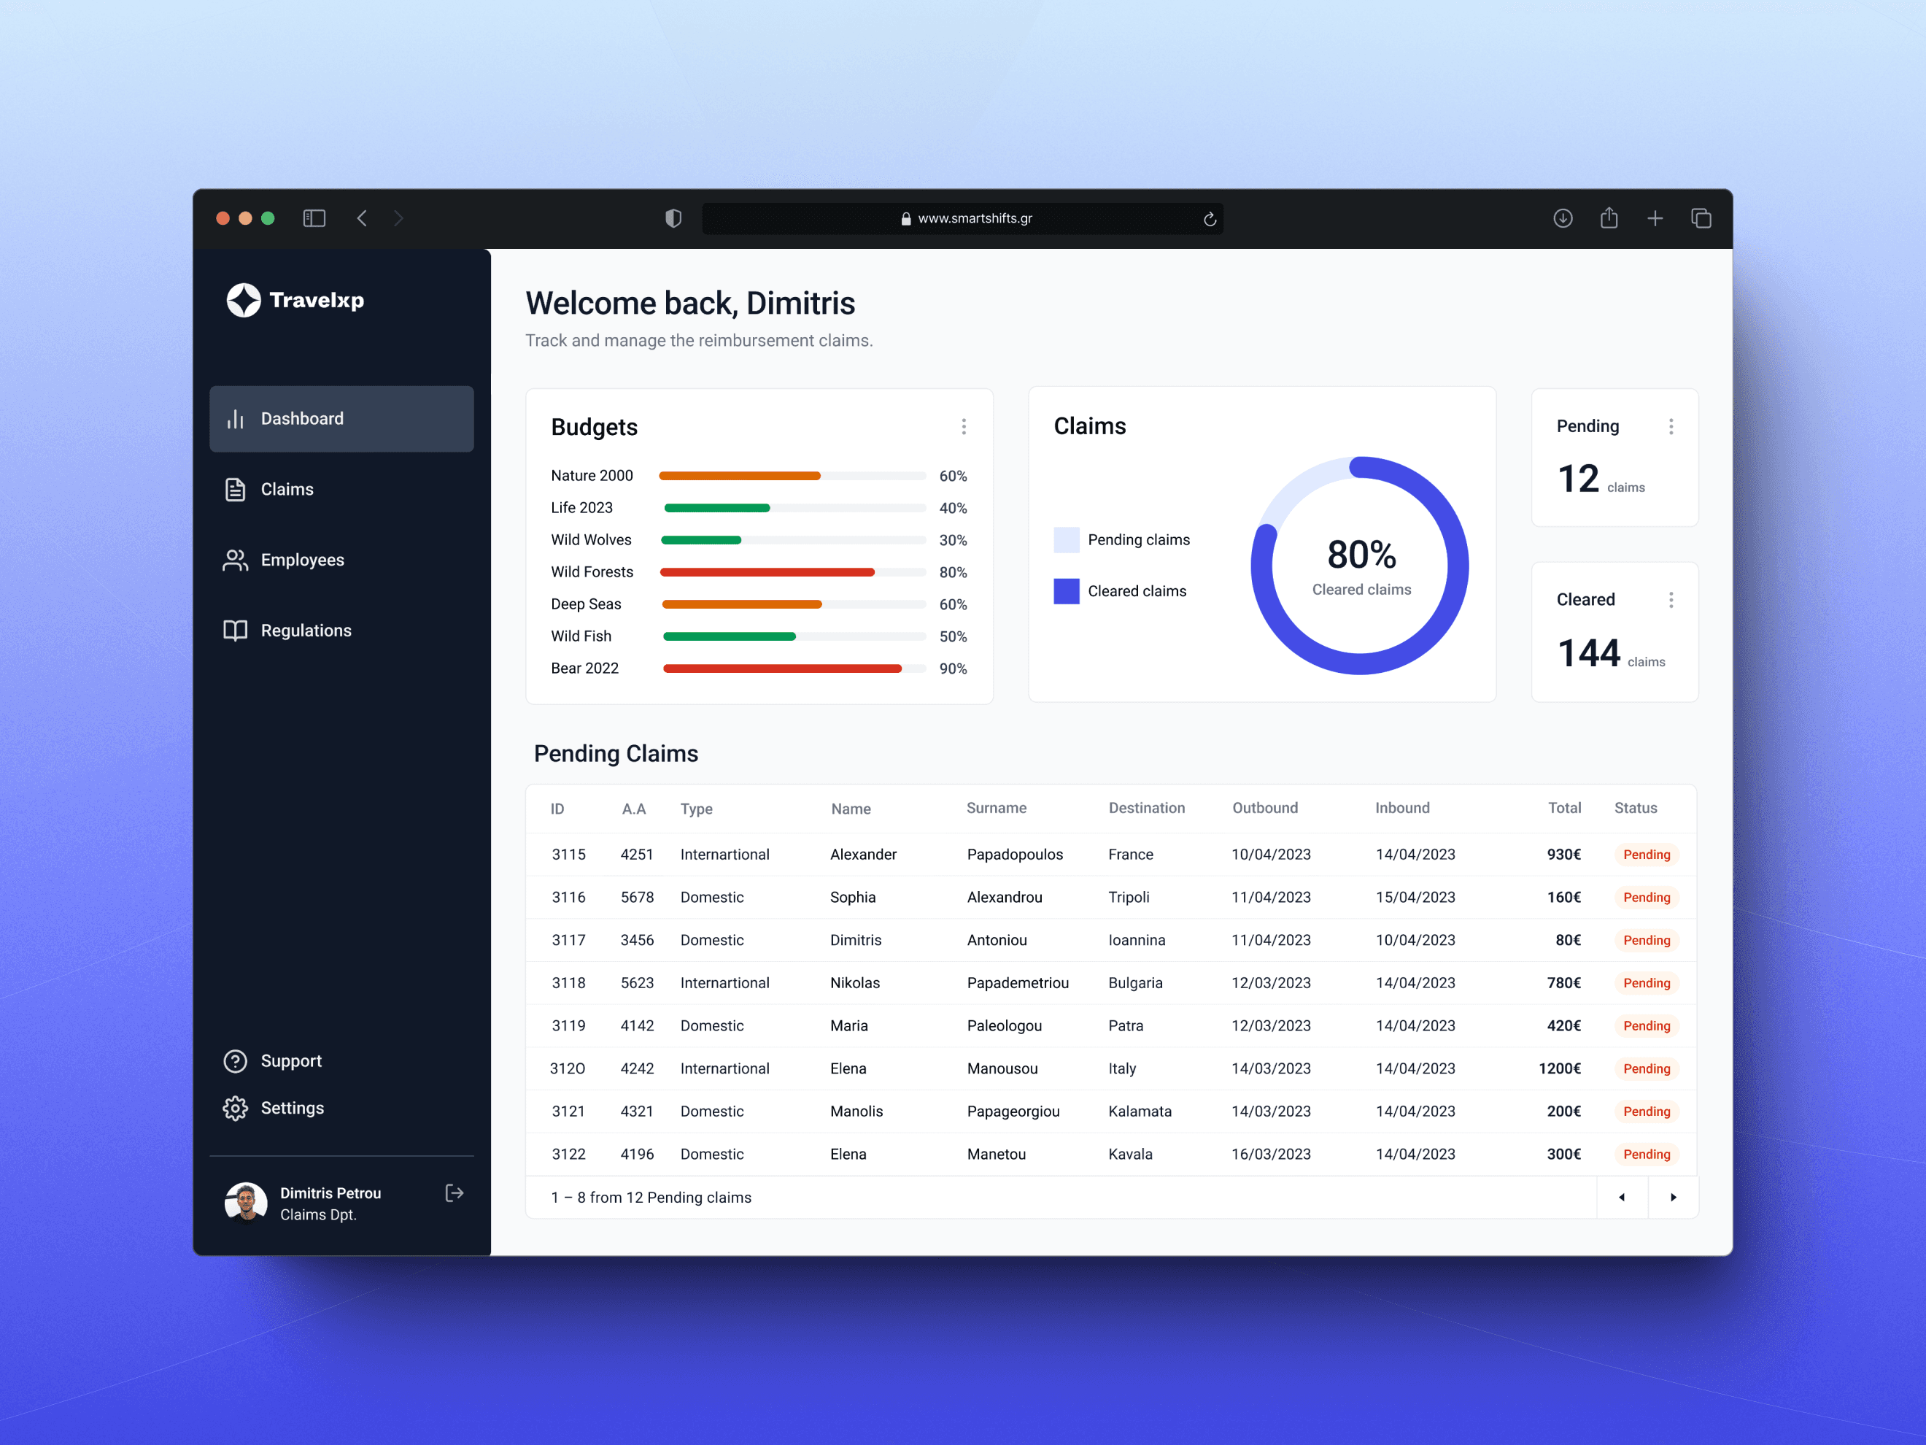Click Pending status badge for claim 3122
The image size is (1926, 1445).
(x=1647, y=1154)
